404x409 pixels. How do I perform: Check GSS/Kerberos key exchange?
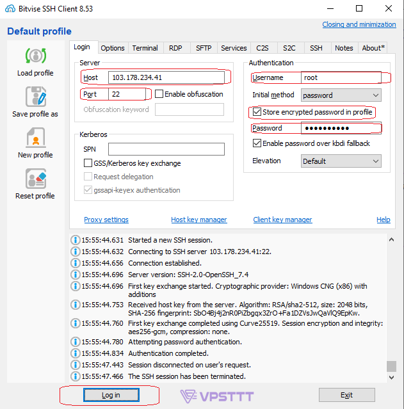(x=88, y=163)
